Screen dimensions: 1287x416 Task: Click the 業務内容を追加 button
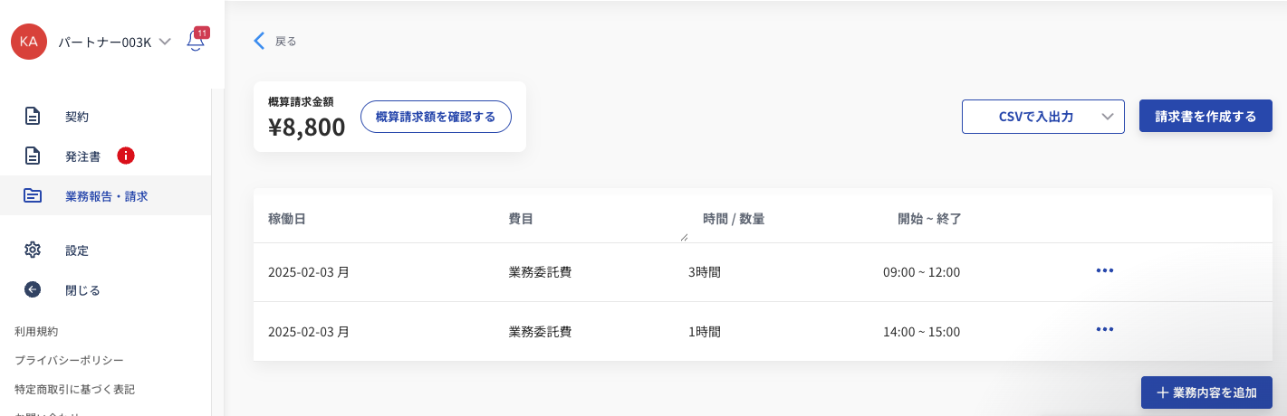click(1206, 392)
